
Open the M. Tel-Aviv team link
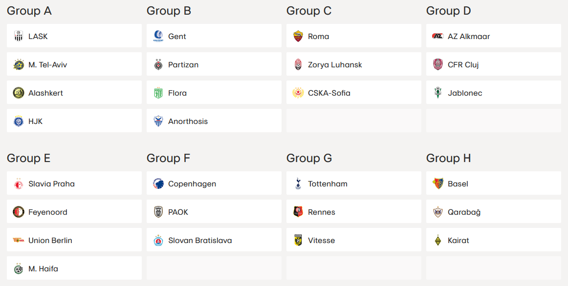pyautogui.click(x=47, y=64)
